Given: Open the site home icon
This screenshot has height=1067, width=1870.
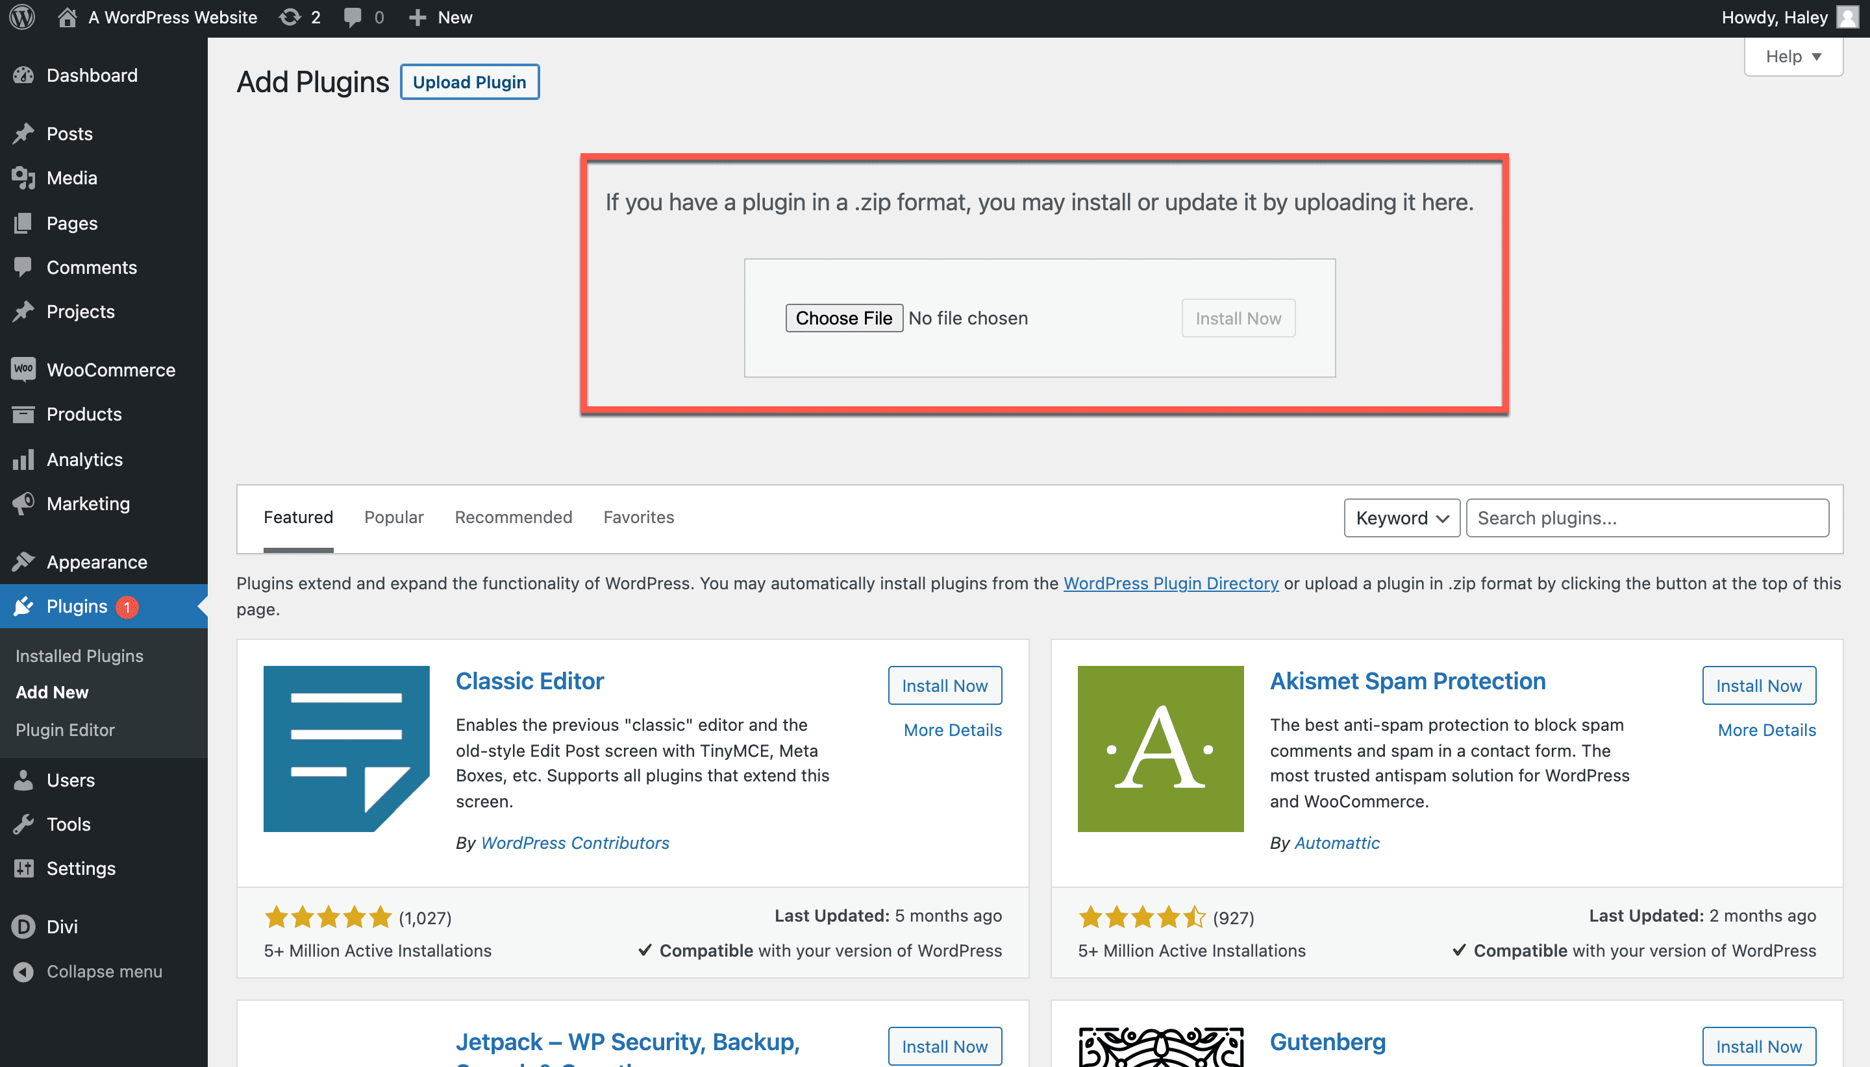Looking at the screenshot, I should [x=67, y=18].
